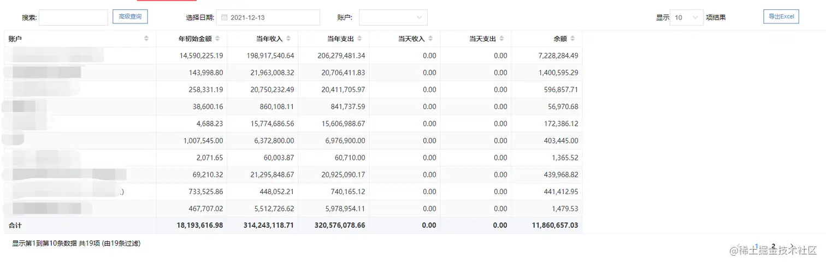
Task: Sort table by 当天收入 sort icon
Action: click(430, 39)
